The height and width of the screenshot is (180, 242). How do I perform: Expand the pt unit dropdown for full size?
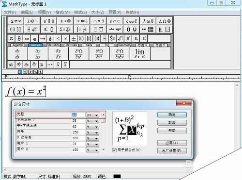[x=92, y=115]
